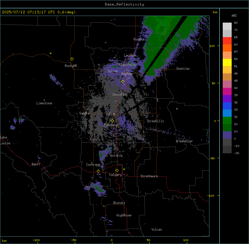Choose the blue 36 dBZ legend swatch
The image size is (249, 244).
[x=227, y=106]
